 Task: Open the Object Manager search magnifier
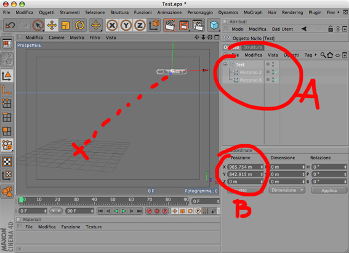(323, 55)
